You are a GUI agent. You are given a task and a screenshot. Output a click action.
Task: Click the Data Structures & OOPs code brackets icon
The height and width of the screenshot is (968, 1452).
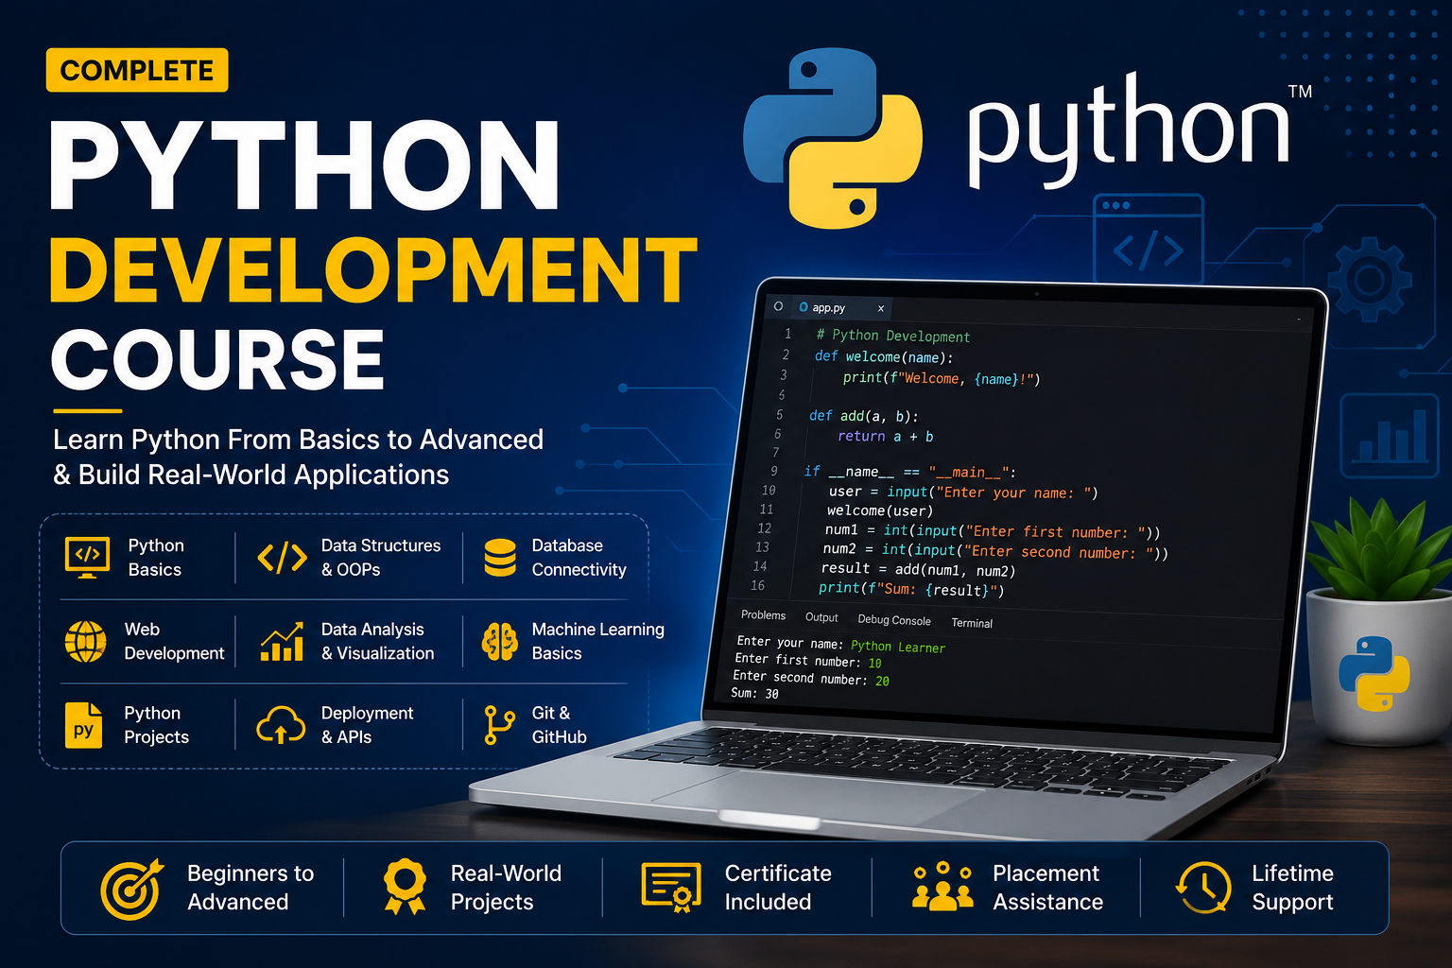click(x=282, y=558)
